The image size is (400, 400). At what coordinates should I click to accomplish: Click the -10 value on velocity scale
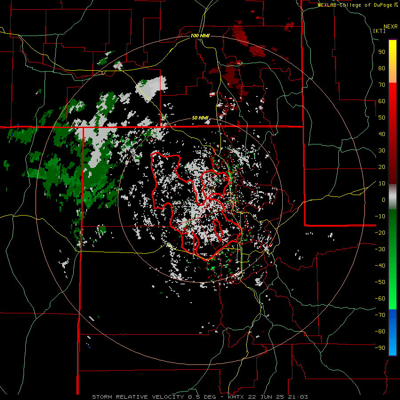[x=380, y=216]
